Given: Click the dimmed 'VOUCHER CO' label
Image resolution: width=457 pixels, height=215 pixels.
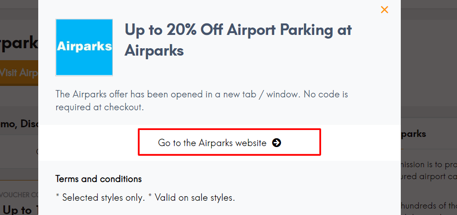Looking at the screenshot, I should [x=19, y=195].
